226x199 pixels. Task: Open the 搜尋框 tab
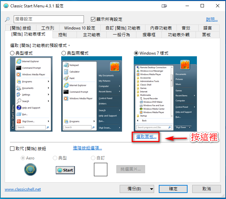coord(149,35)
